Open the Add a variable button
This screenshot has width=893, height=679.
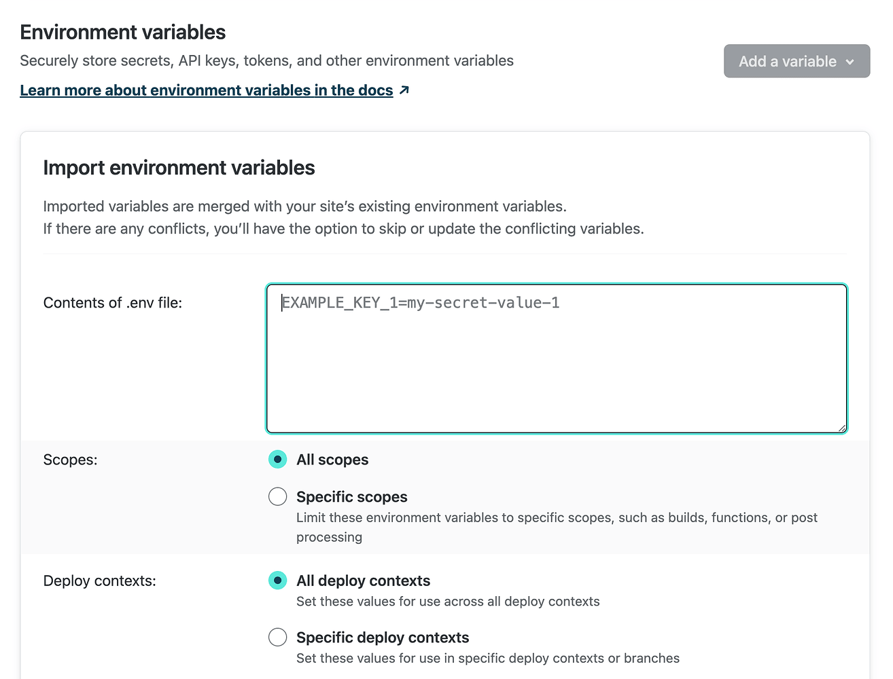click(x=787, y=61)
